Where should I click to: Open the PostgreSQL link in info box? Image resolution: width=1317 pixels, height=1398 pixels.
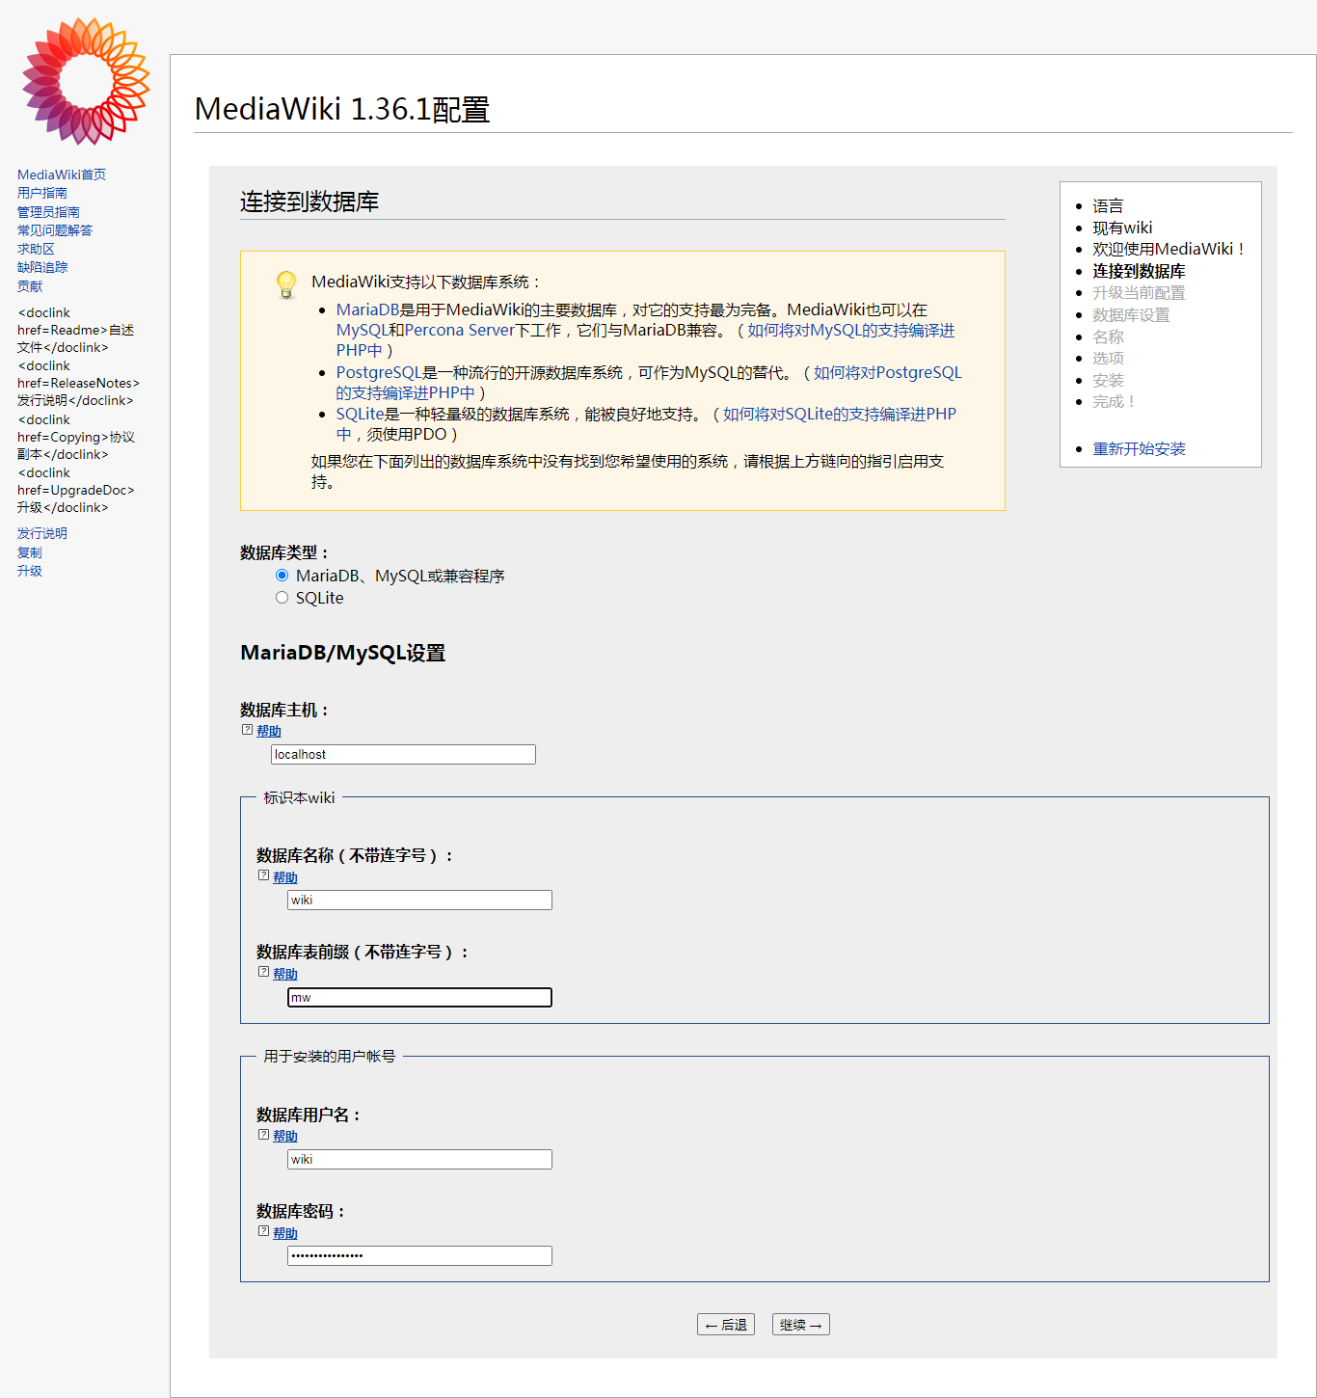379,372
